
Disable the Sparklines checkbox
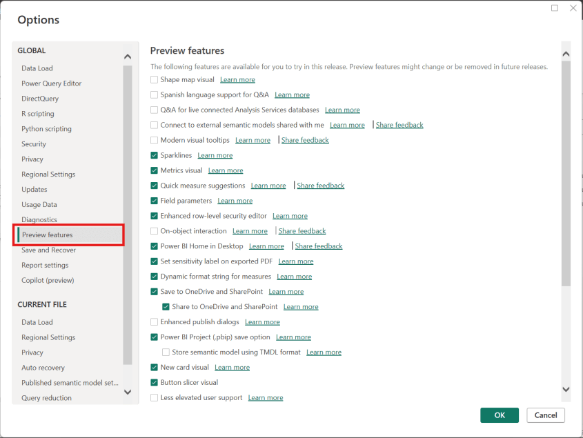pos(153,155)
